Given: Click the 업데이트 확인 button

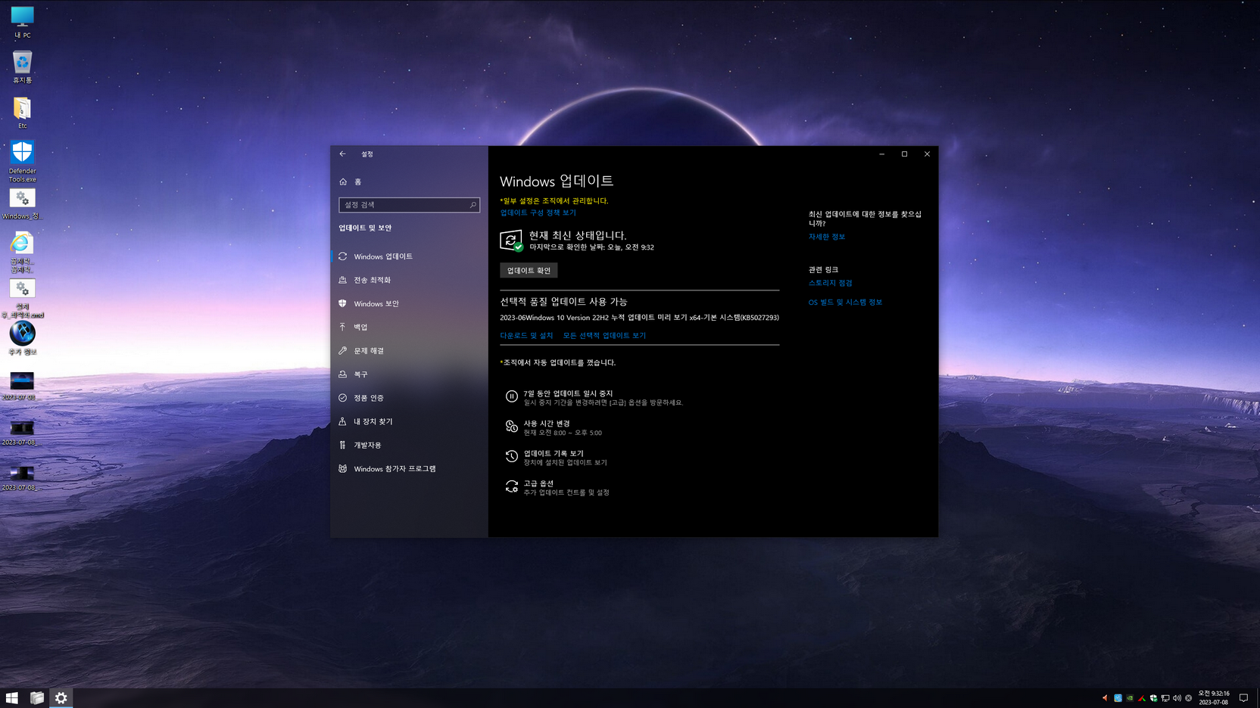Looking at the screenshot, I should [529, 270].
